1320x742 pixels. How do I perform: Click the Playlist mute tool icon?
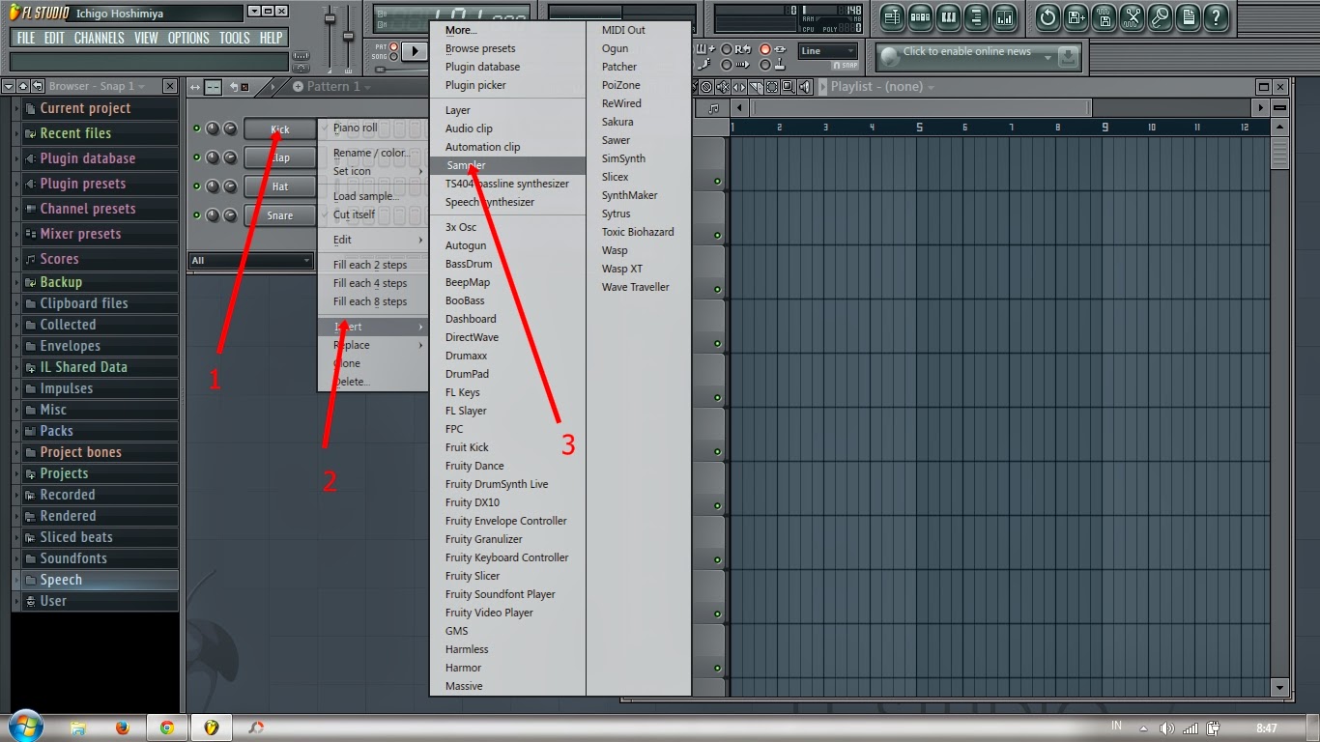coord(723,87)
